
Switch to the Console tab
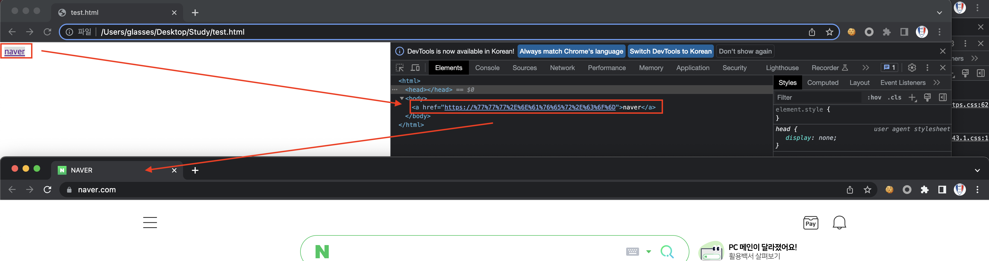click(x=487, y=68)
